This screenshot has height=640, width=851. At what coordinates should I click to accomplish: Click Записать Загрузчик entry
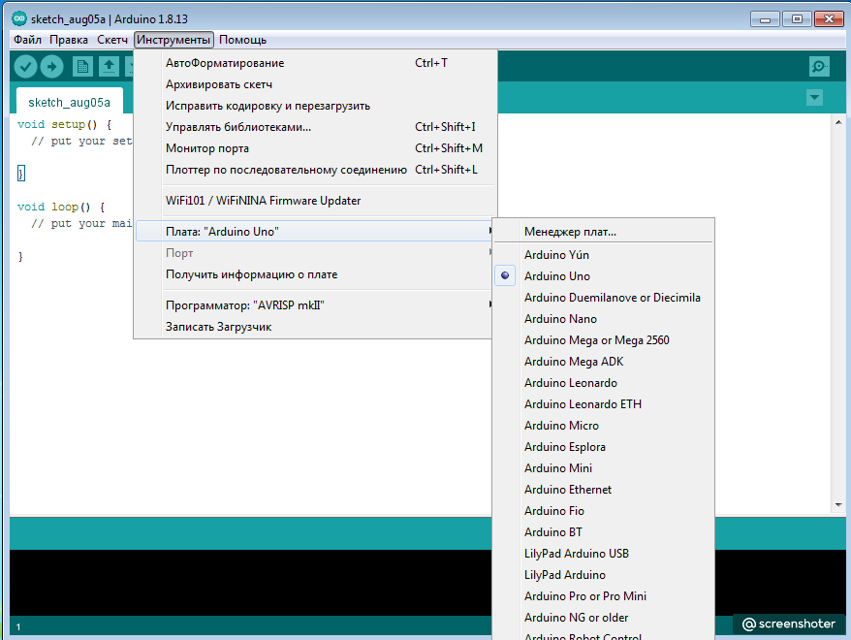click(x=218, y=327)
